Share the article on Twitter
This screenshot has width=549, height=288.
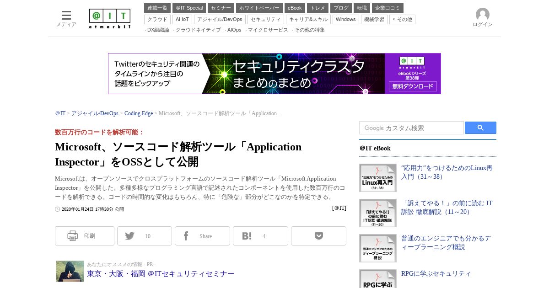[x=145, y=236]
